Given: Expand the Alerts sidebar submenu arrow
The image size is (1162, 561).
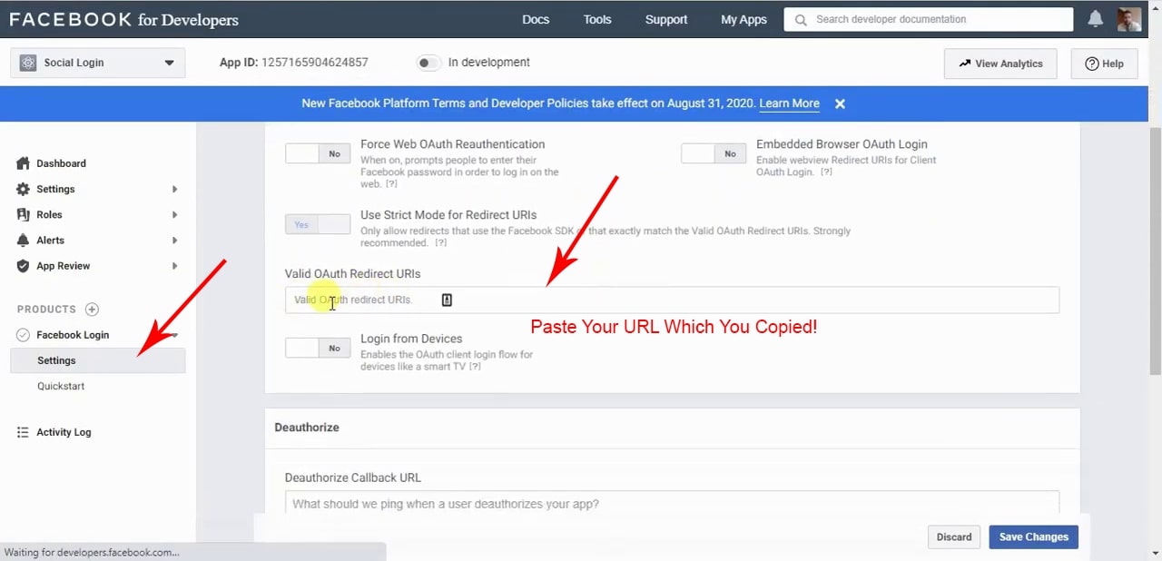Looking at the screenshot, I should coord(174,240).
